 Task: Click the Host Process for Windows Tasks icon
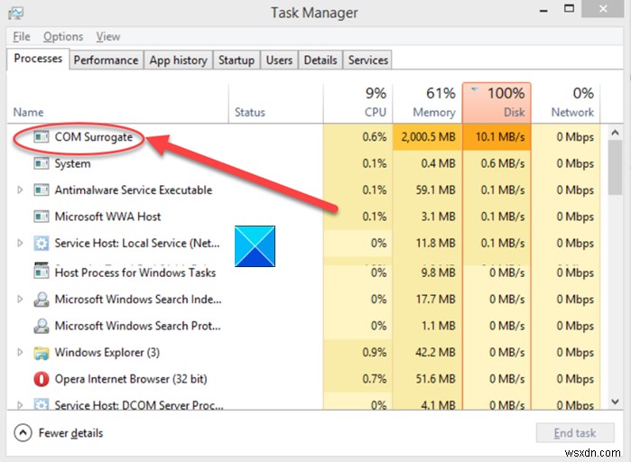(41, 272)
